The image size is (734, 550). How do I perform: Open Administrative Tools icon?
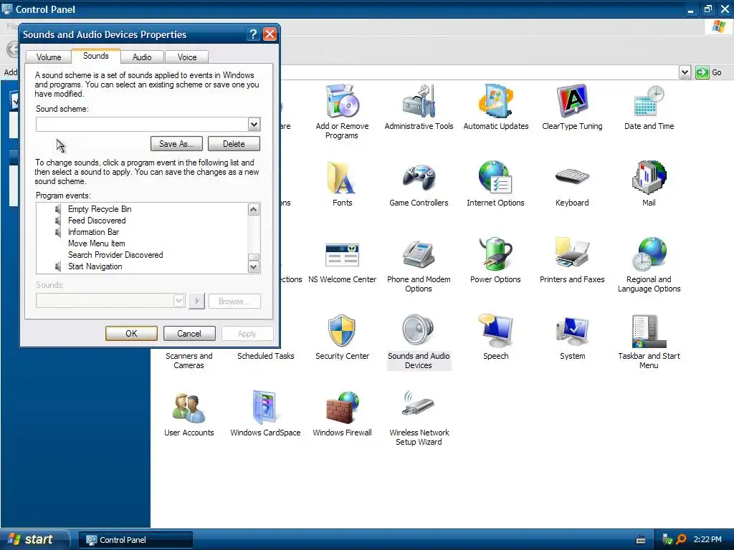coord(419,102)
